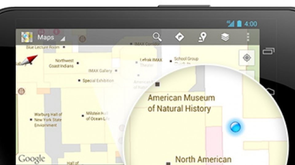Screen dimensions: 295x165
Task: Expand the Maps dropdown arrow
Action: [63, 39]
